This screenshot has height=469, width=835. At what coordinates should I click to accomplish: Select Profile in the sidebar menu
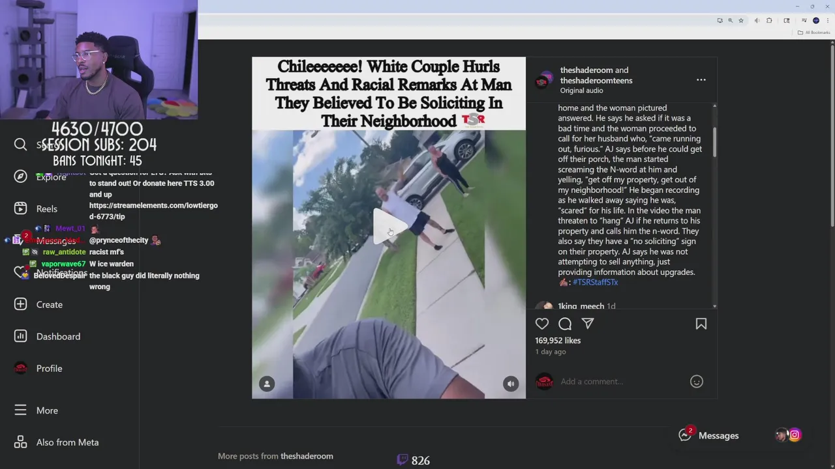49,368
